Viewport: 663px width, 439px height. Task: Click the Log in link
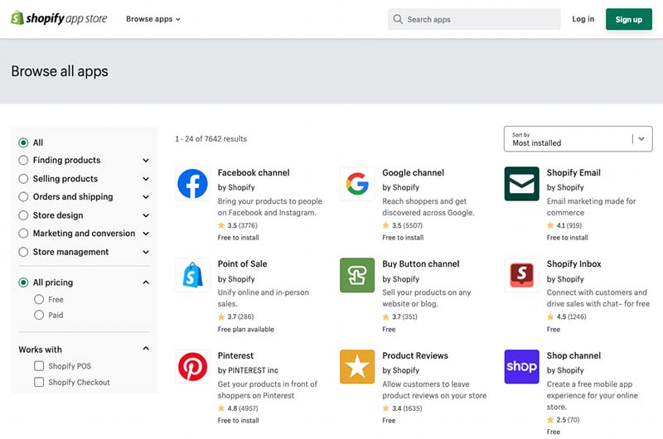(583, 19)
